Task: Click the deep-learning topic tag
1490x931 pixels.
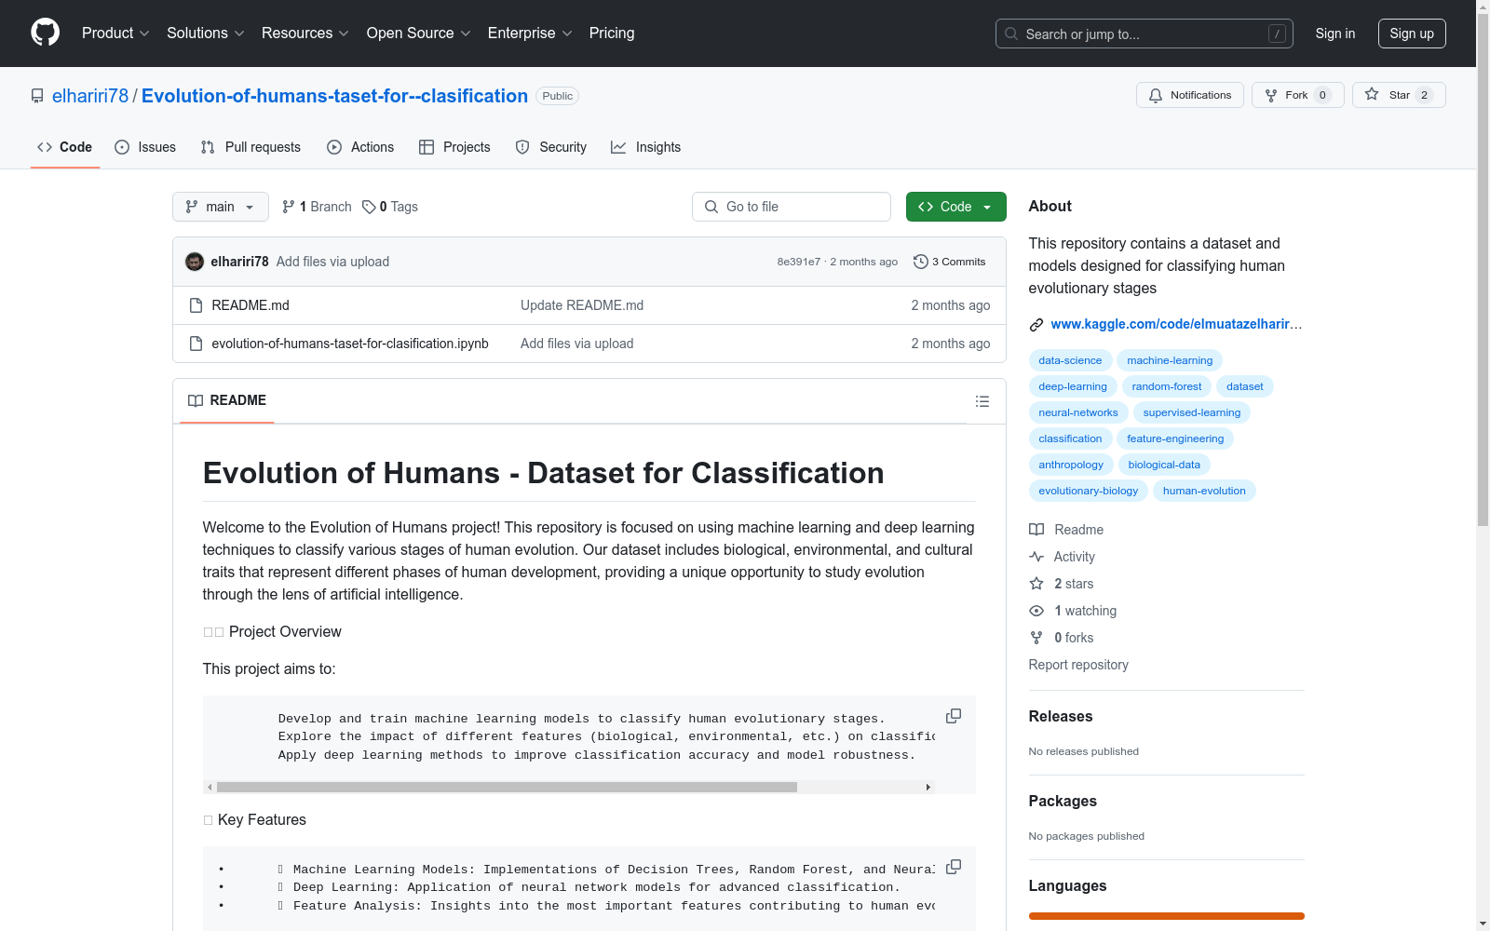Action: click(x=1073, y=386)
